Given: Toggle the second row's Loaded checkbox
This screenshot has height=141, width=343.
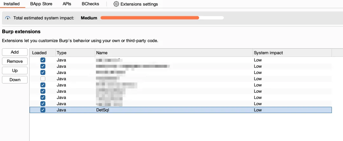Looking at the screenshot, I should coord(43,66).
